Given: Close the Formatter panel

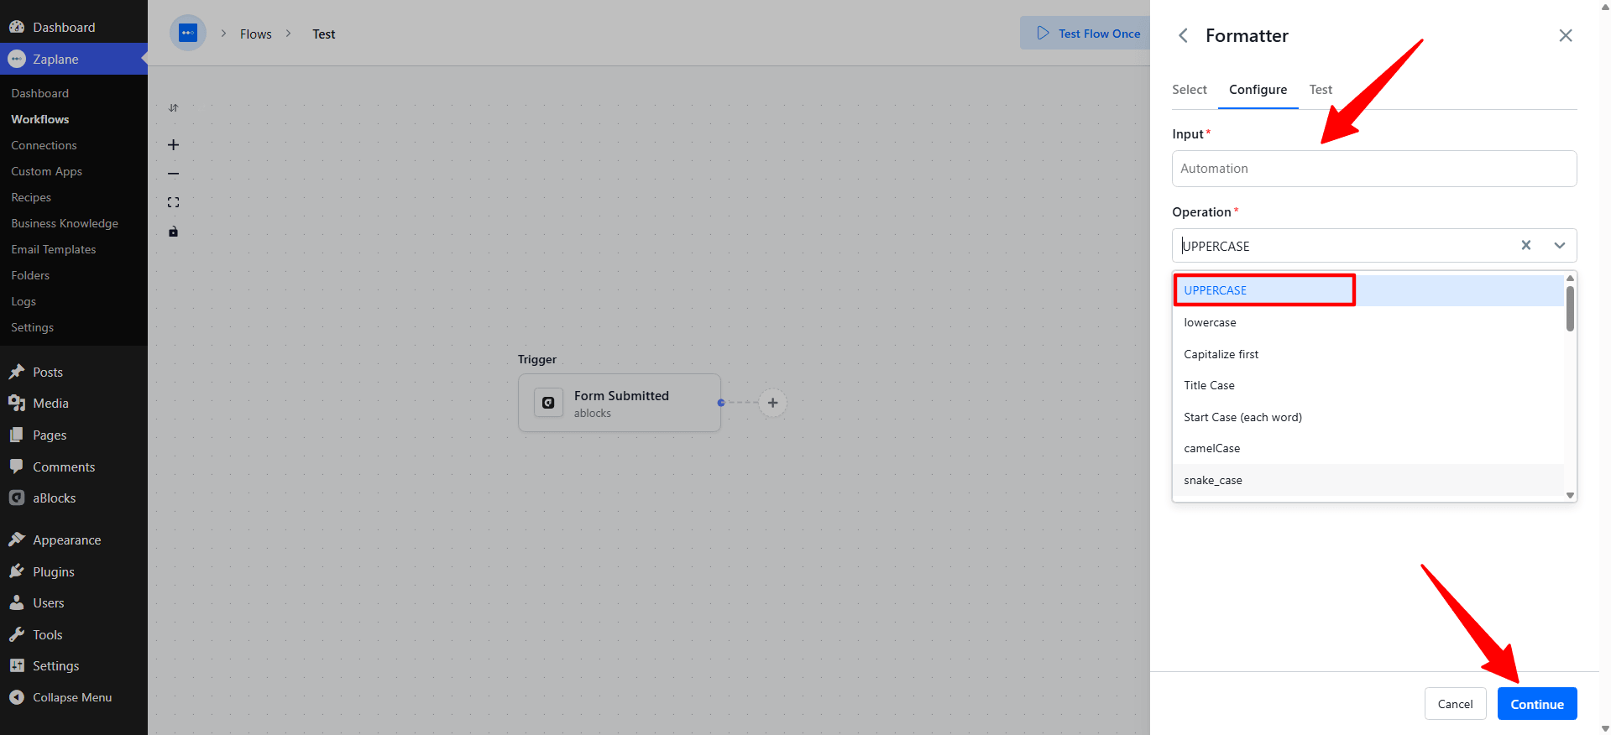Looking at the screenshot, I should [x=1566, y=35].
